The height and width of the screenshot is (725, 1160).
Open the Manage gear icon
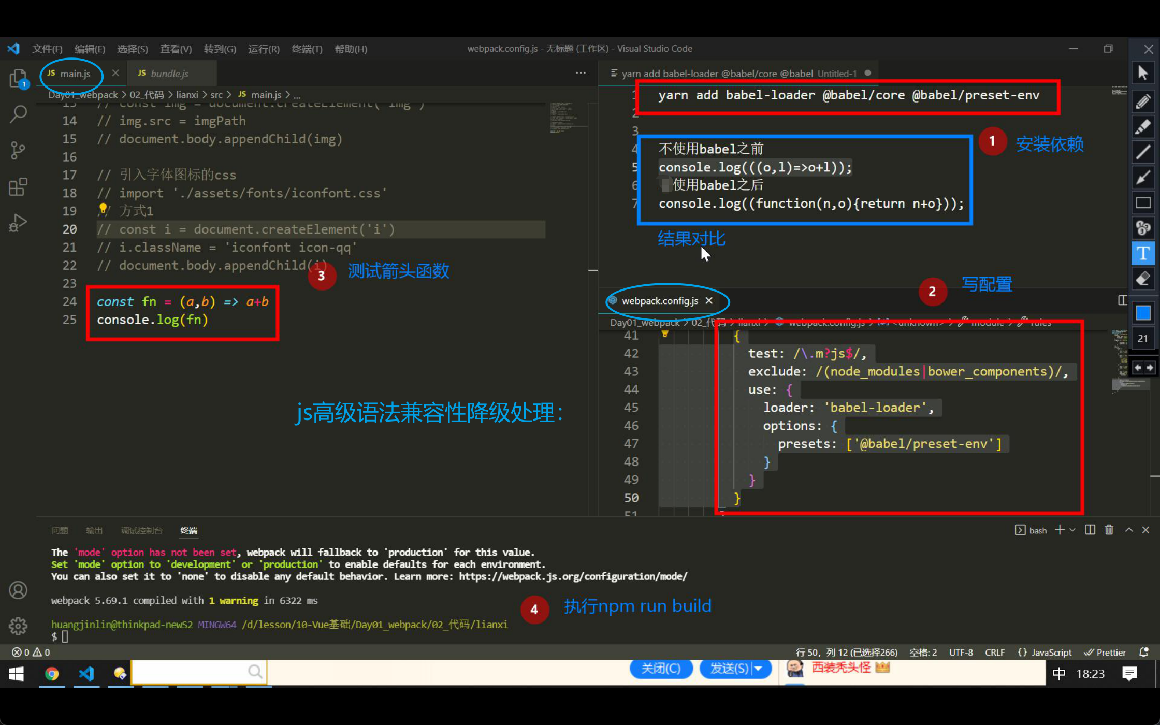pyautogui.click(x=18, y=626)
